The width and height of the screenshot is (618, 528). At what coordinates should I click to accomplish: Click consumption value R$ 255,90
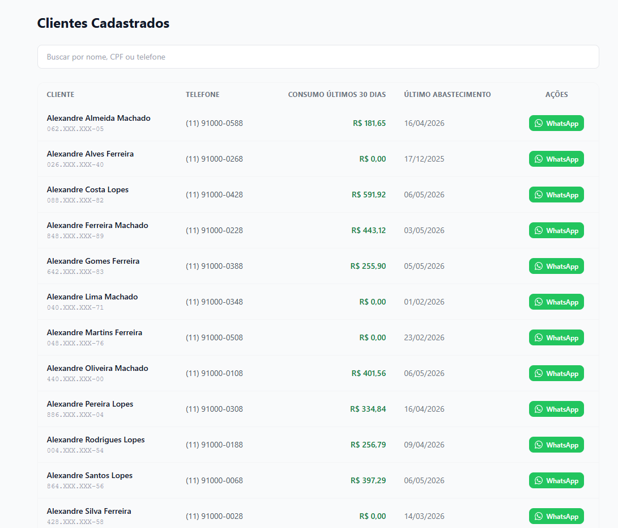click(368, 266)
